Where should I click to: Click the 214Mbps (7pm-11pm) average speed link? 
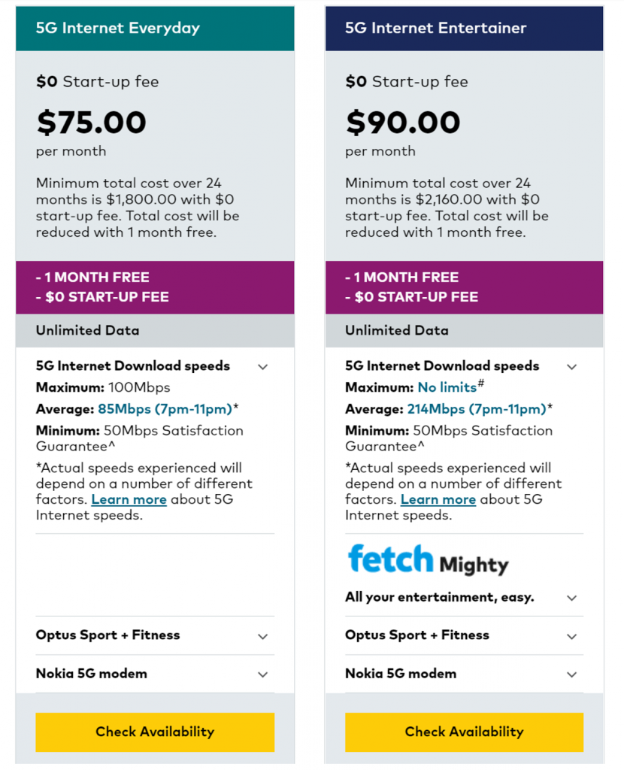[477, 409]
